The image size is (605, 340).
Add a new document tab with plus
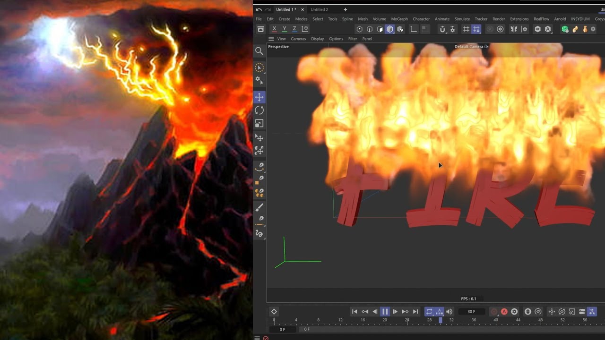click(x=345, y=9)
